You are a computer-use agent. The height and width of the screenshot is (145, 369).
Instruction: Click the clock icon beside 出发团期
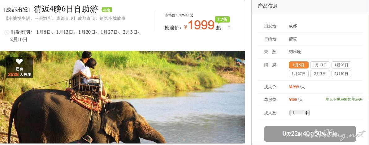tap(7, 32)
